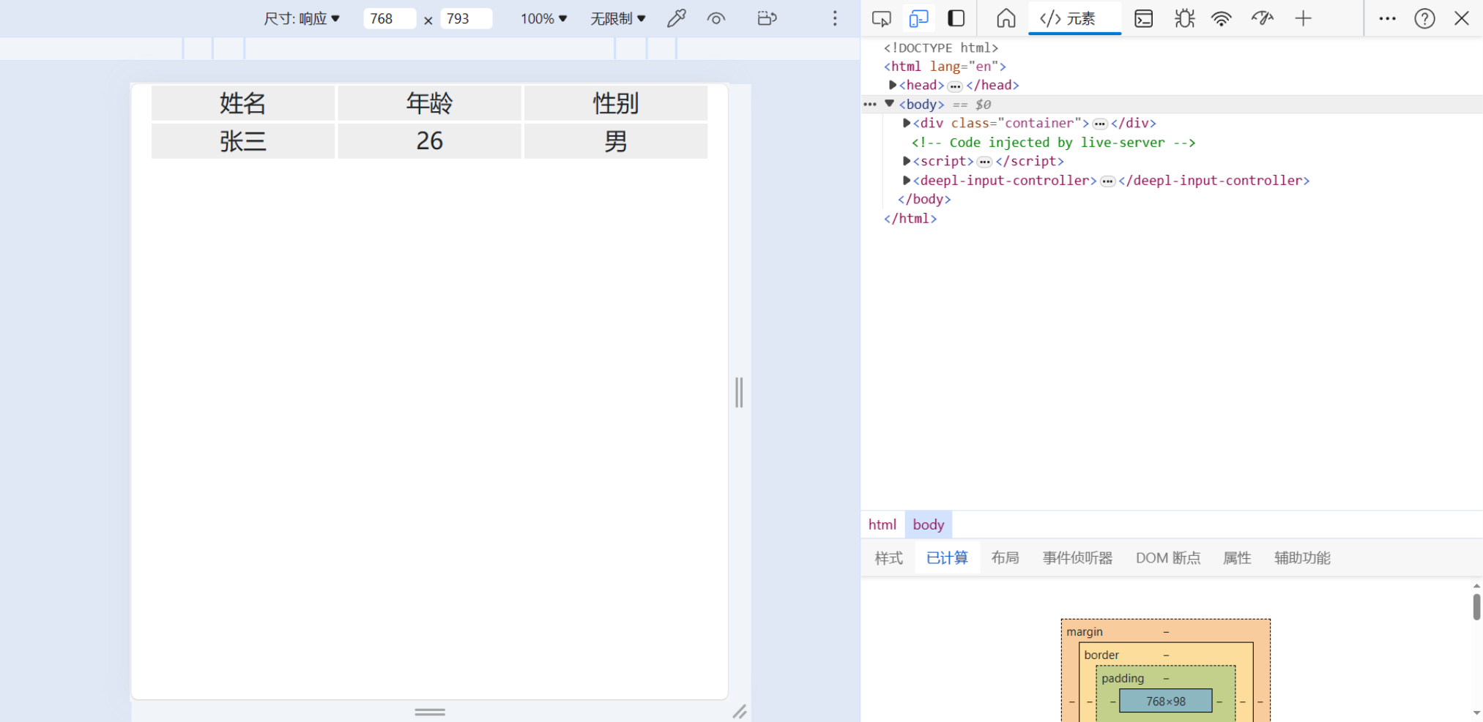This screenshot has height=722, width=1483.
Task: Open the Performance gauge icon panel
Action: click(x=1263, y=18)
